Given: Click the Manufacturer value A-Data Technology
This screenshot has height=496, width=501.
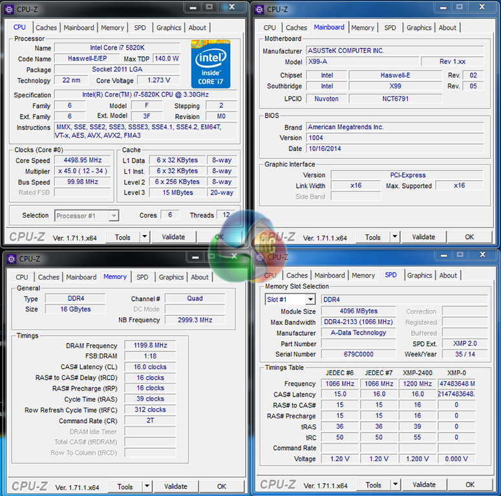Looking at the screenshot, I should click(x=359, y=333).
